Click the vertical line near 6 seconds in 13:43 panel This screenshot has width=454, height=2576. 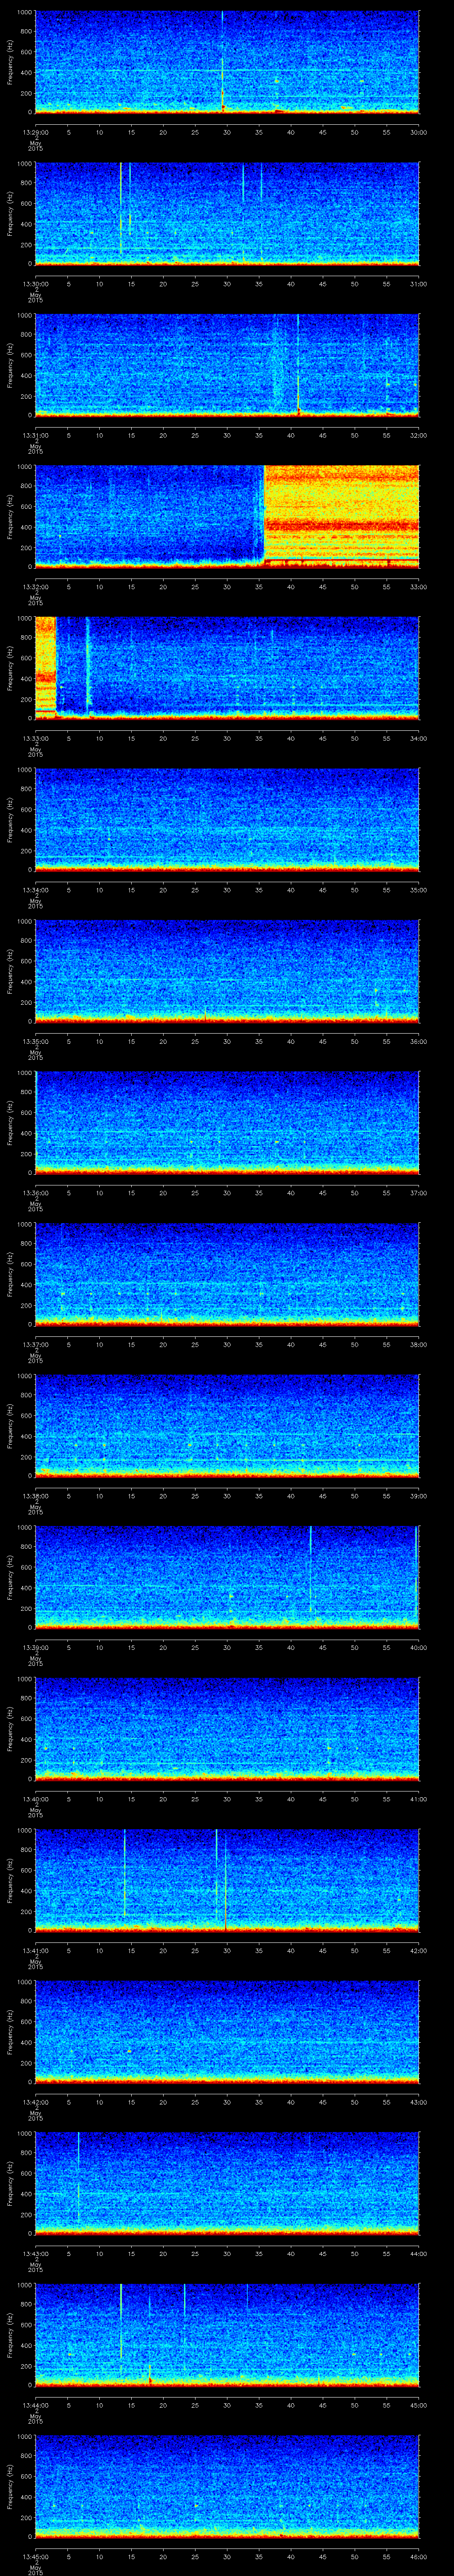pyautogui.click(x=78, y=2177)
